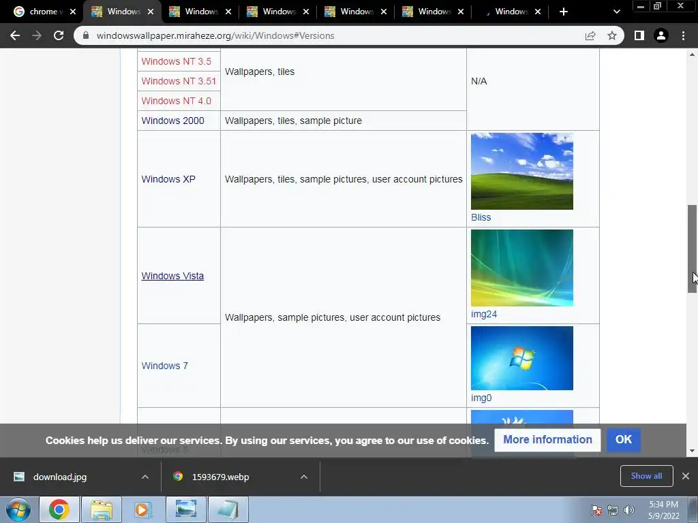Open Chrome three-dot menu
Image resolution: width=698 pixels, height=523 pixels.
point(683,35)
